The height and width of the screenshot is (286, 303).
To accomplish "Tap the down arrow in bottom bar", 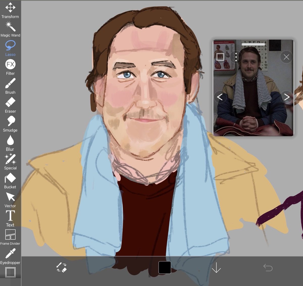I will [216, 267].
